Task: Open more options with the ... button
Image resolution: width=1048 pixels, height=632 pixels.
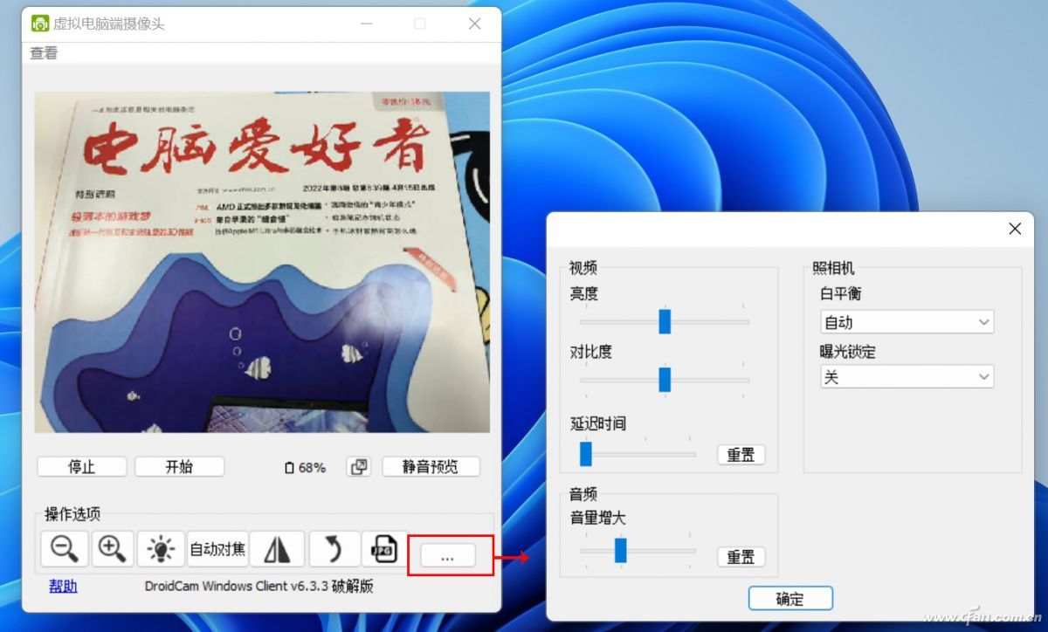Action: pos(447,556)
